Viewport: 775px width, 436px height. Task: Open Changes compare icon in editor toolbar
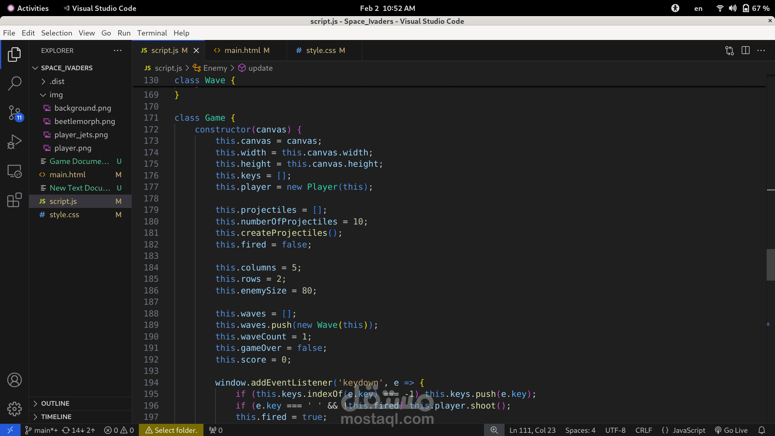[x=729, y=50]
